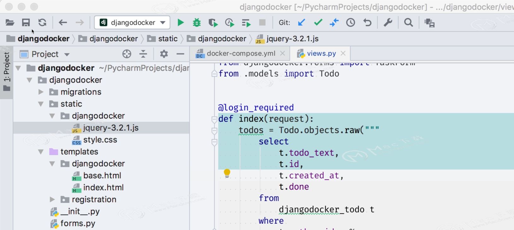Screen dimensions: 514x230
Task: Open the djangodocker run configuration dropdown
Action: pyautogui.click(x=132, y=23)
